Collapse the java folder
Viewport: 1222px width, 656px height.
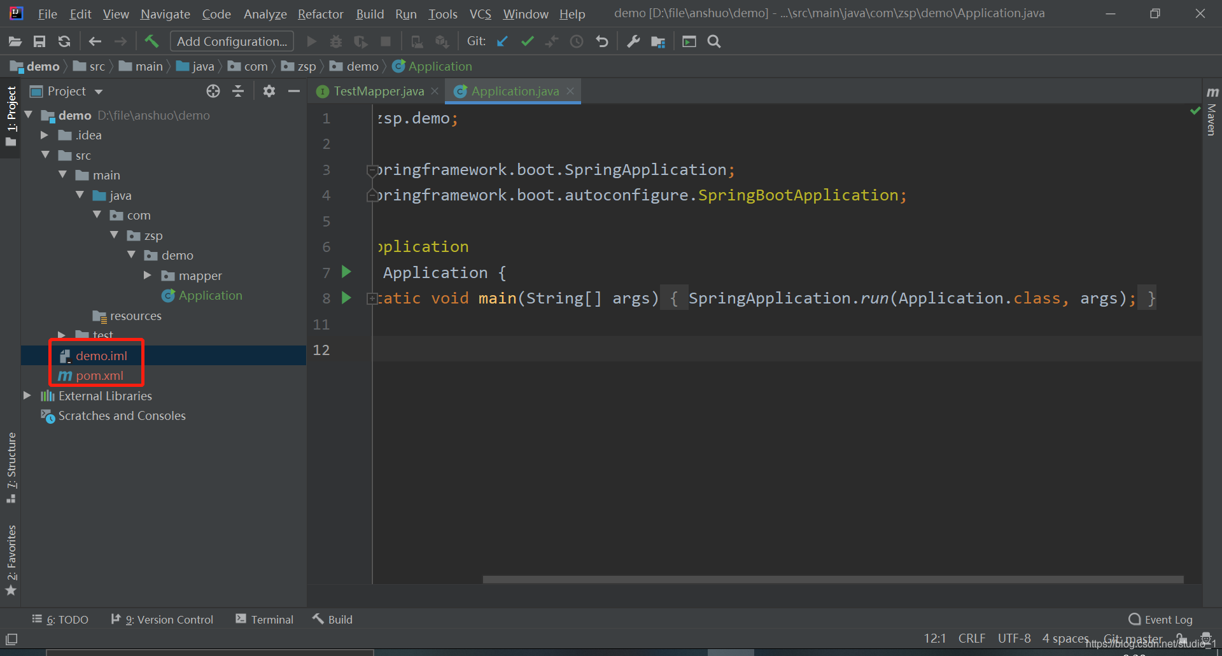pyautogui.click(x=80, y=195)
